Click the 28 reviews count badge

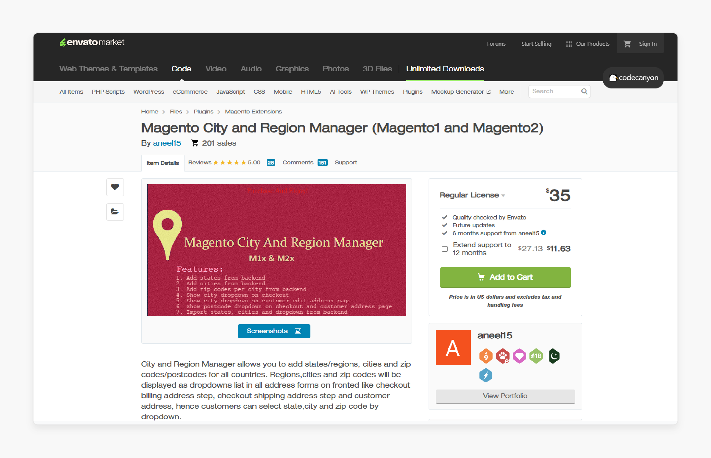click(271, 163)
